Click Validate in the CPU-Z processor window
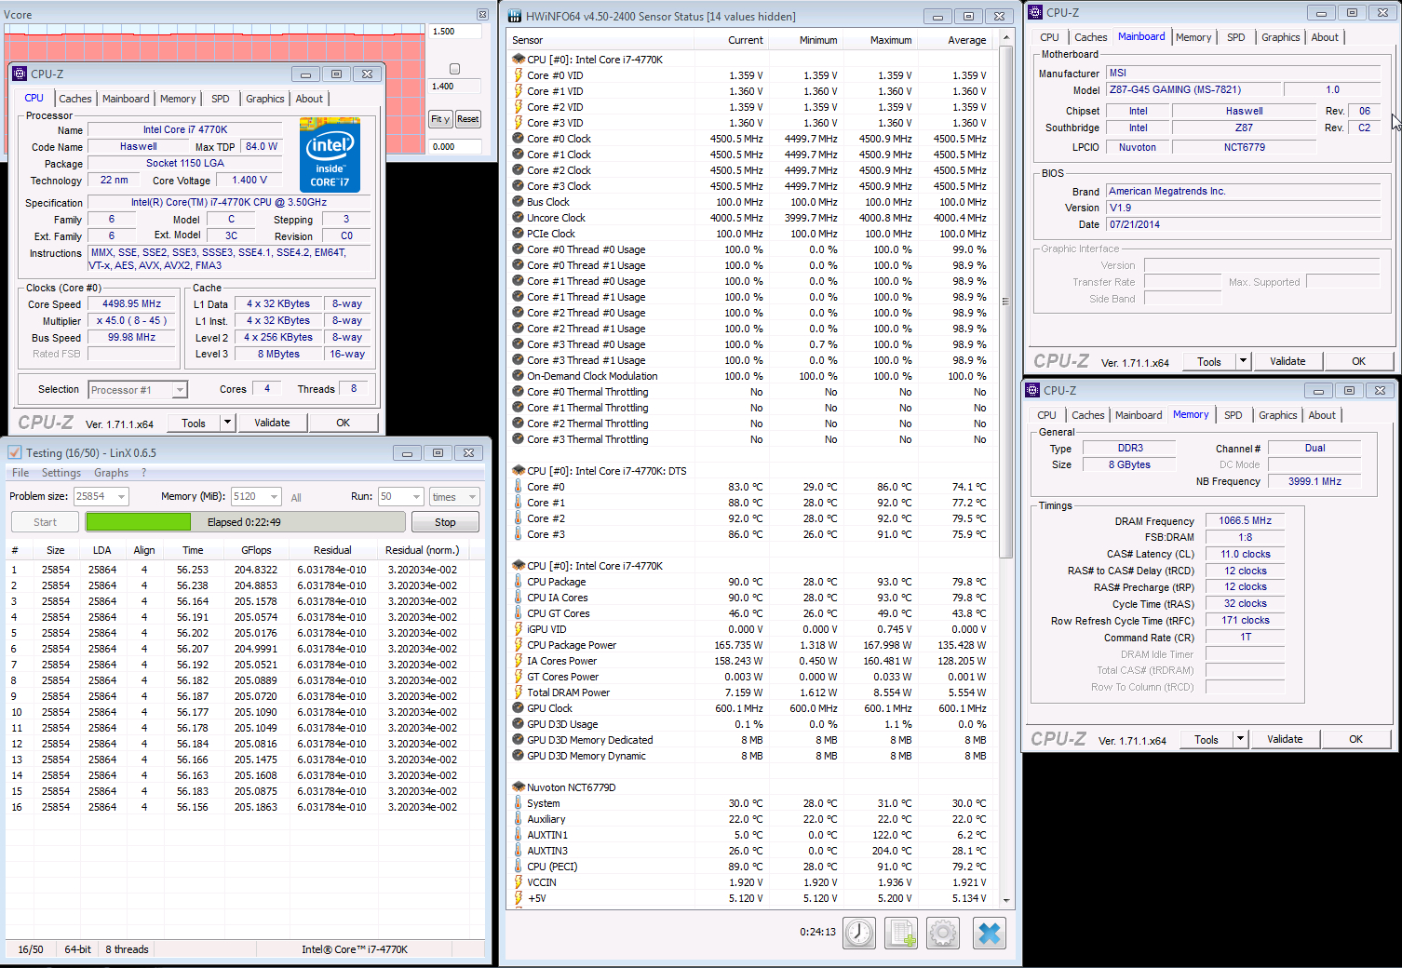1402x968 pixels. pyautogui.click(x=272, y=423)
